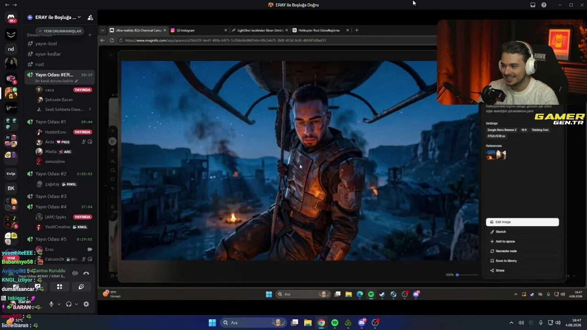Adjust the 100% zoom slider handle
This screenshot has width=587, height=330.
click(457, 275)
